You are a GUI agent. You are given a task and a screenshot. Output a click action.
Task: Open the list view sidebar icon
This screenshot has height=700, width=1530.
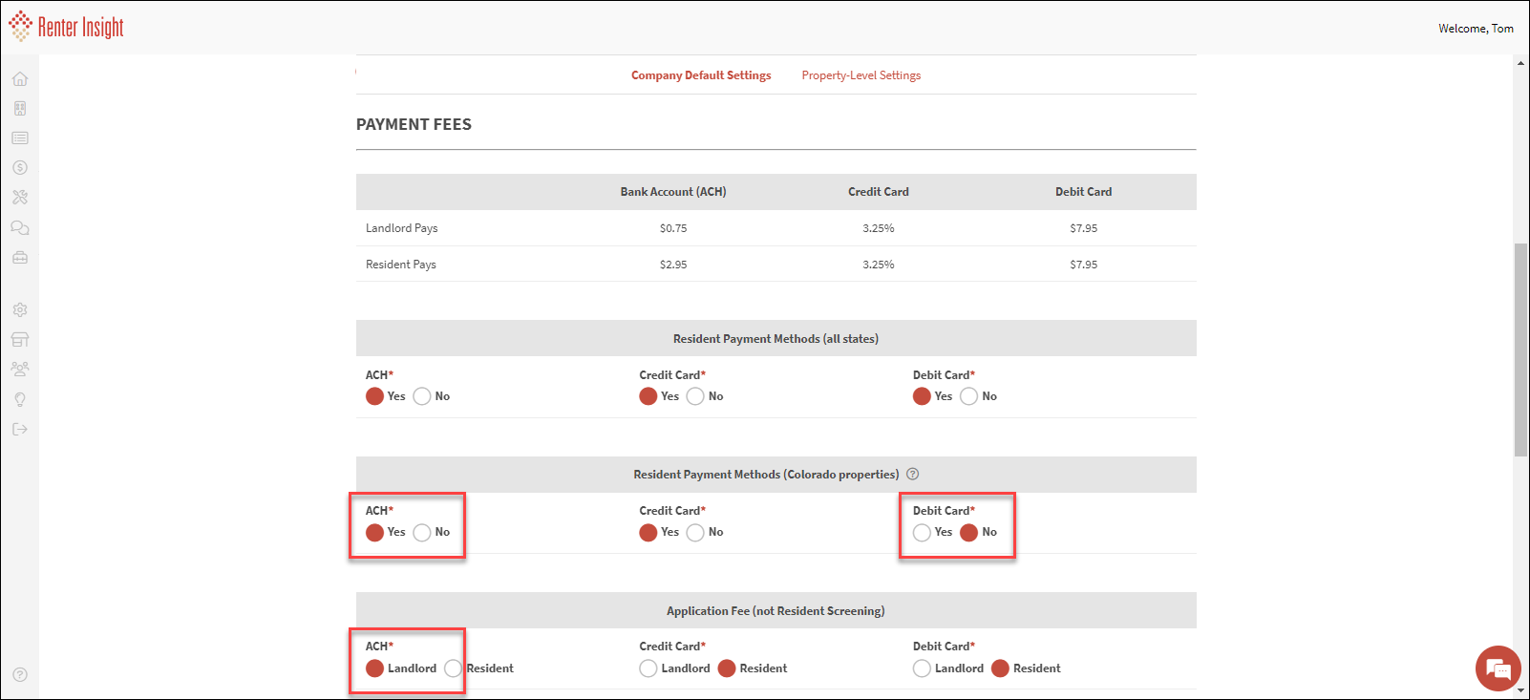click(20, 138)
